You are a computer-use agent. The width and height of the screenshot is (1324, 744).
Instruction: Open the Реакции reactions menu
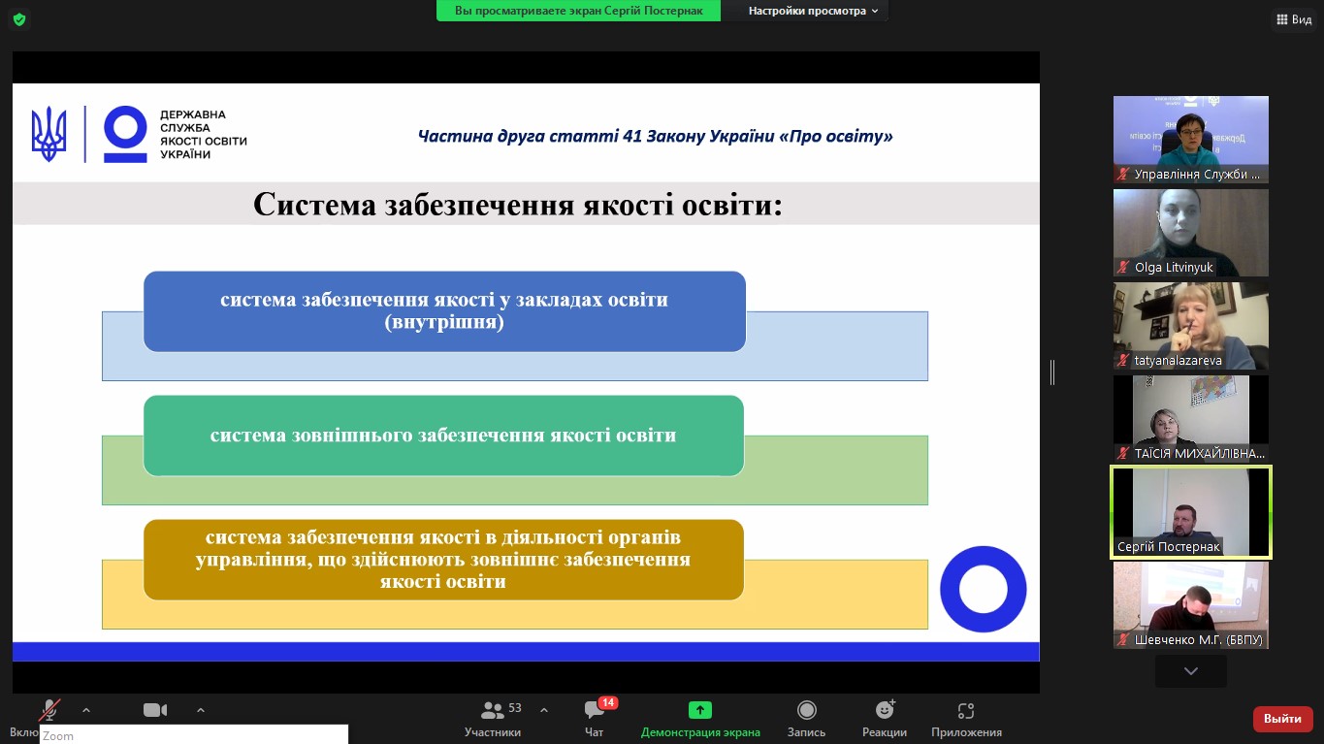(x=884, y=718)
